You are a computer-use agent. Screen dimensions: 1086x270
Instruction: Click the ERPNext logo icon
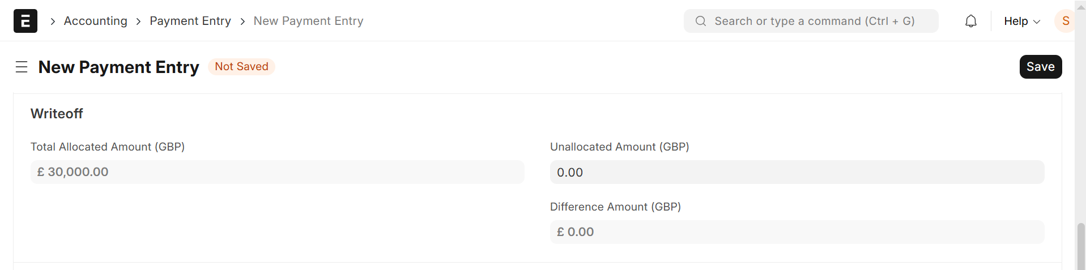[25, 21]
